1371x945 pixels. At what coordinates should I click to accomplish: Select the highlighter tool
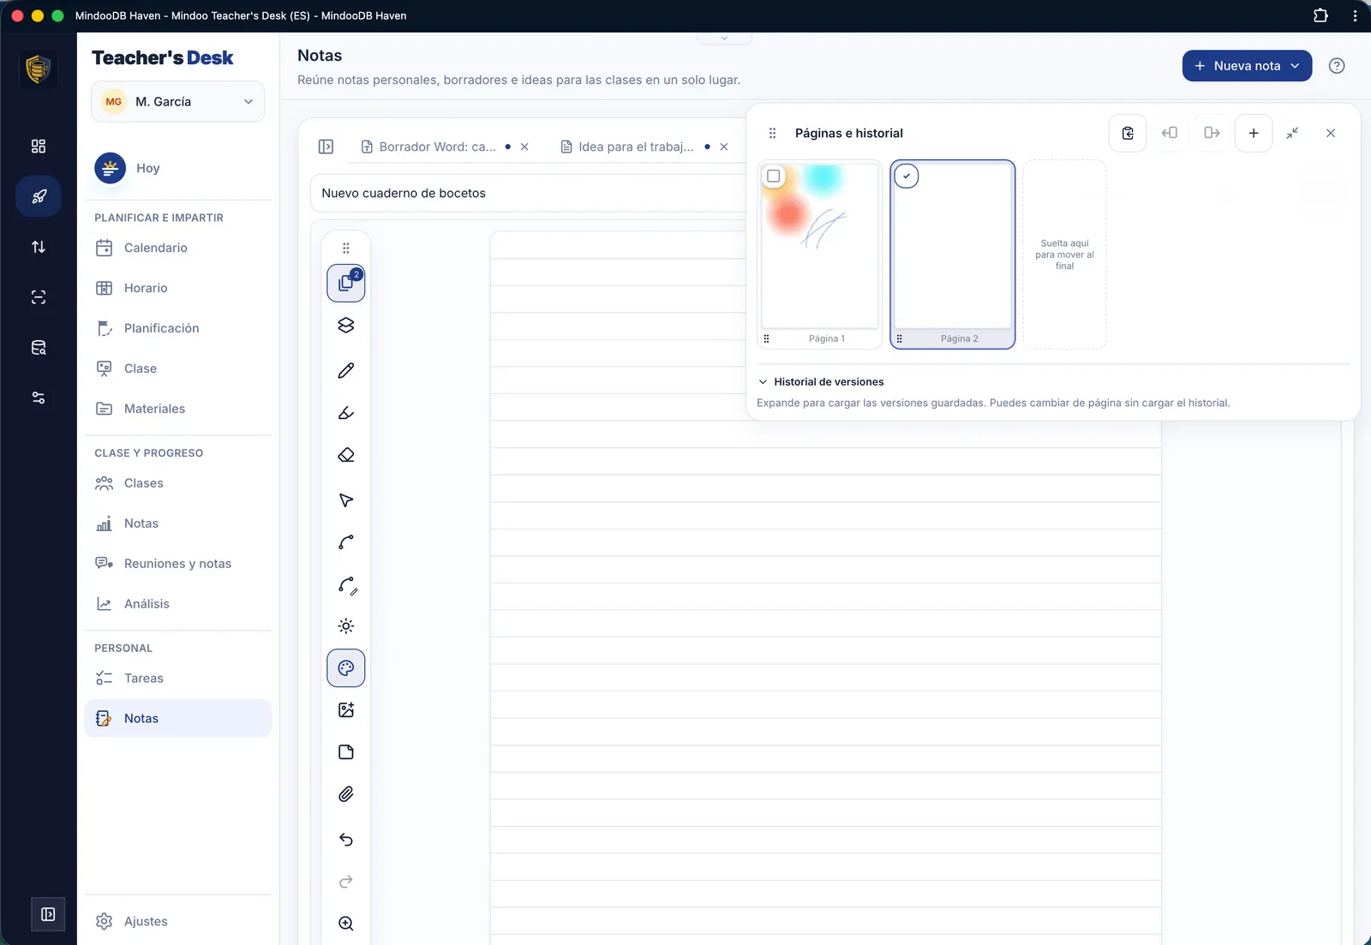pyautogui.click(x=346, y=413)
